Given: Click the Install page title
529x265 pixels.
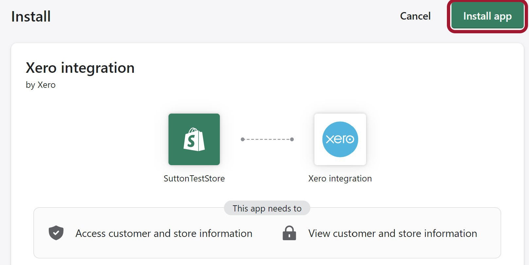Looking at the screenshot, I should 31,16.
